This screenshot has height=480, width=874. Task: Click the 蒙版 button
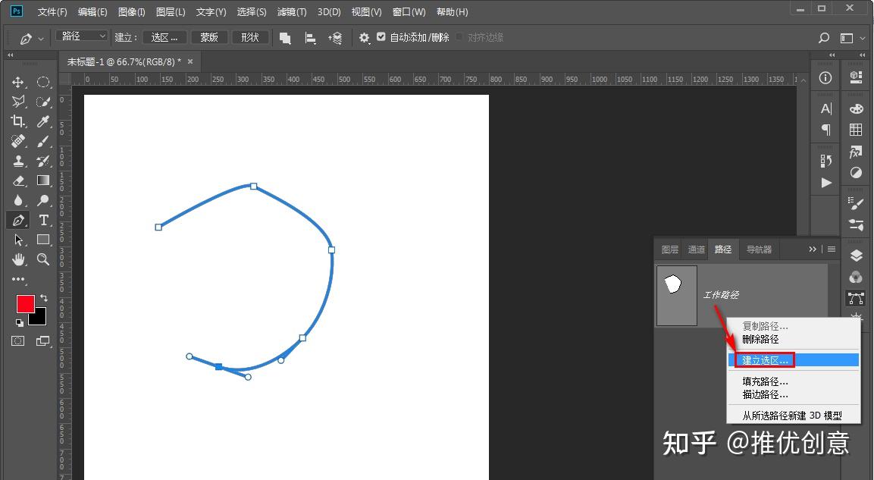tap(209, 37)
